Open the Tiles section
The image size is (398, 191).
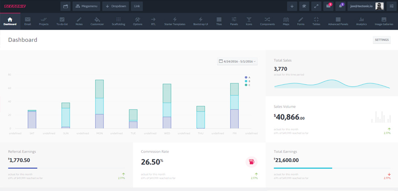point(219,21)
